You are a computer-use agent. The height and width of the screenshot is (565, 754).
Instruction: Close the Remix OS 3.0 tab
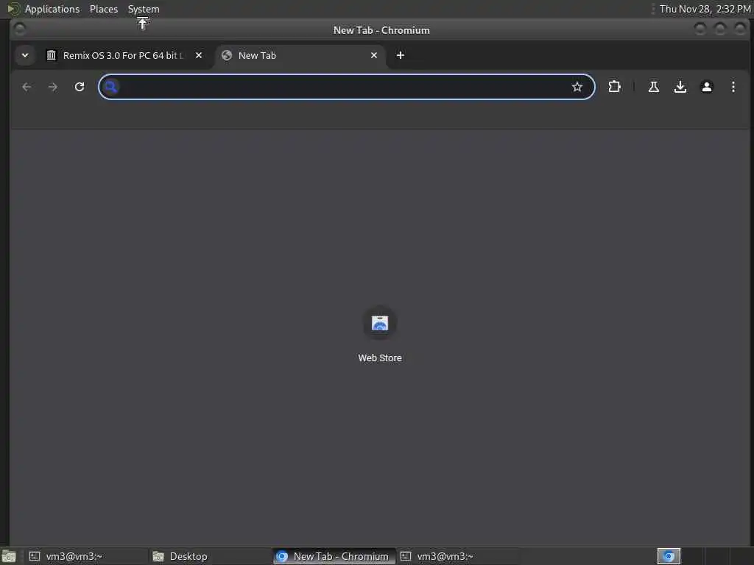[x=199, y=55]
